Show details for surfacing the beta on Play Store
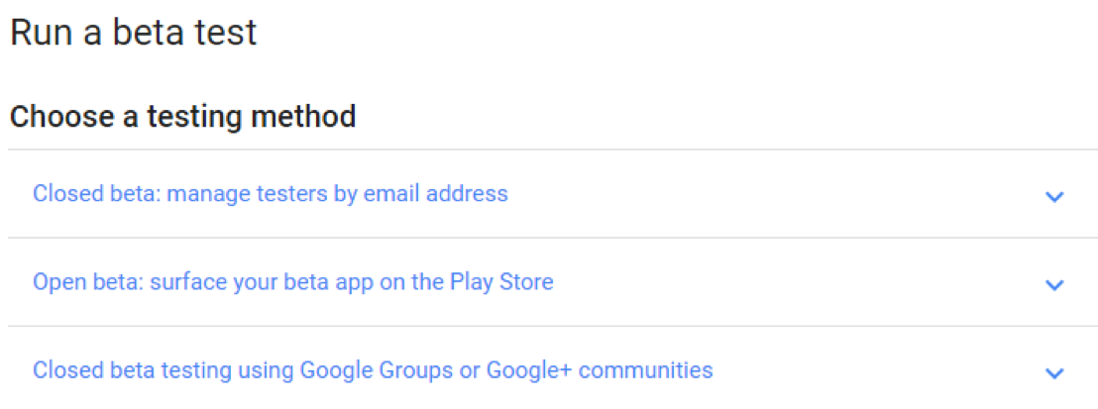The width and height of the screenshot is (1098, 409). click(1054, 285)
